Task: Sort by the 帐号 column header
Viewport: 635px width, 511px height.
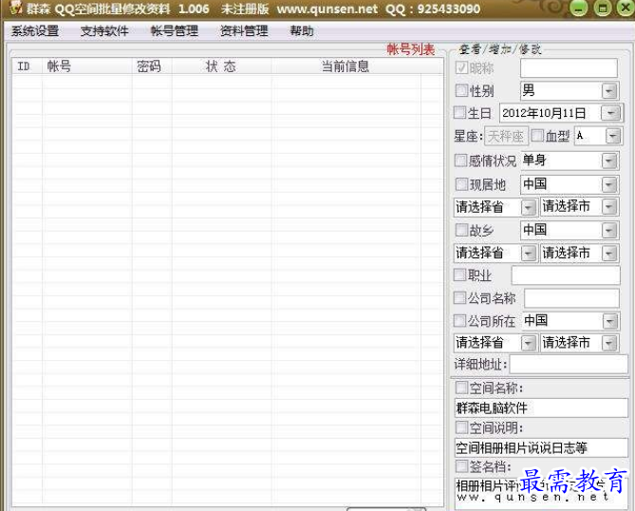Action: pyautogui.click(x=87, y=66)
